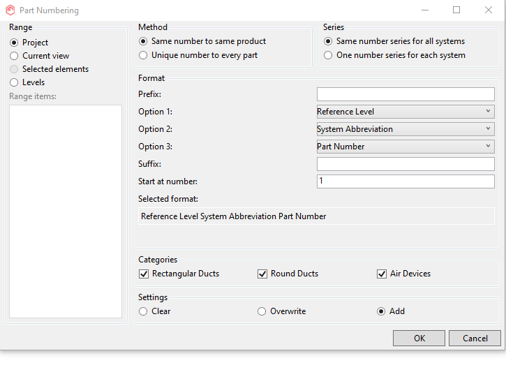
Task: Choose the Overwrite setting
Action: pos(262,311)
